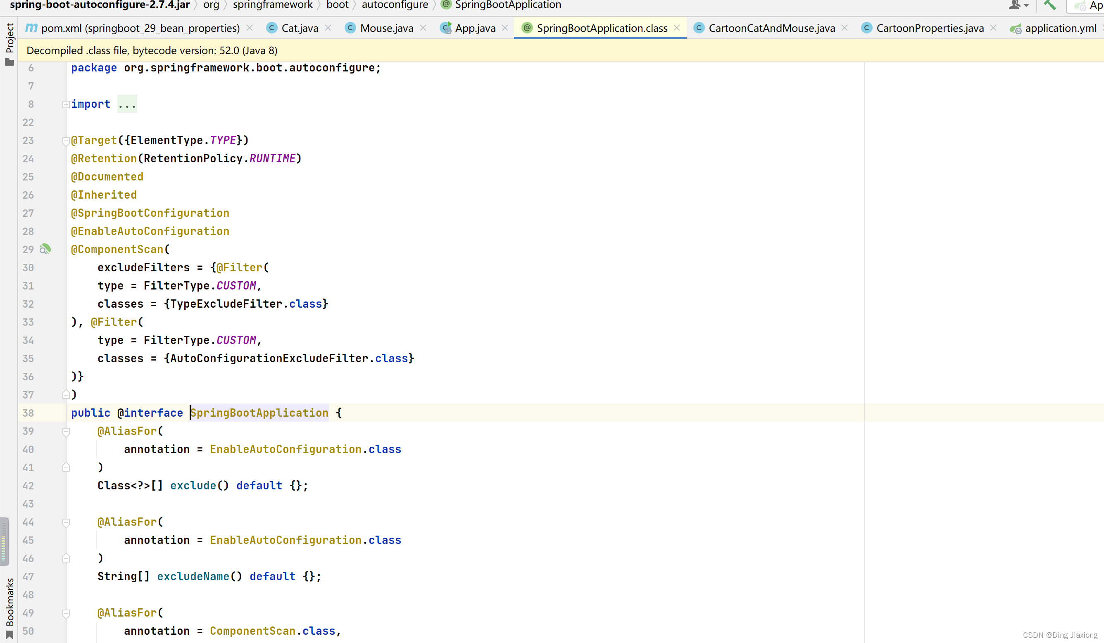Open the Project tool window
The width and height of the screenshot is (1104, 643).
[x=9, y=44]
